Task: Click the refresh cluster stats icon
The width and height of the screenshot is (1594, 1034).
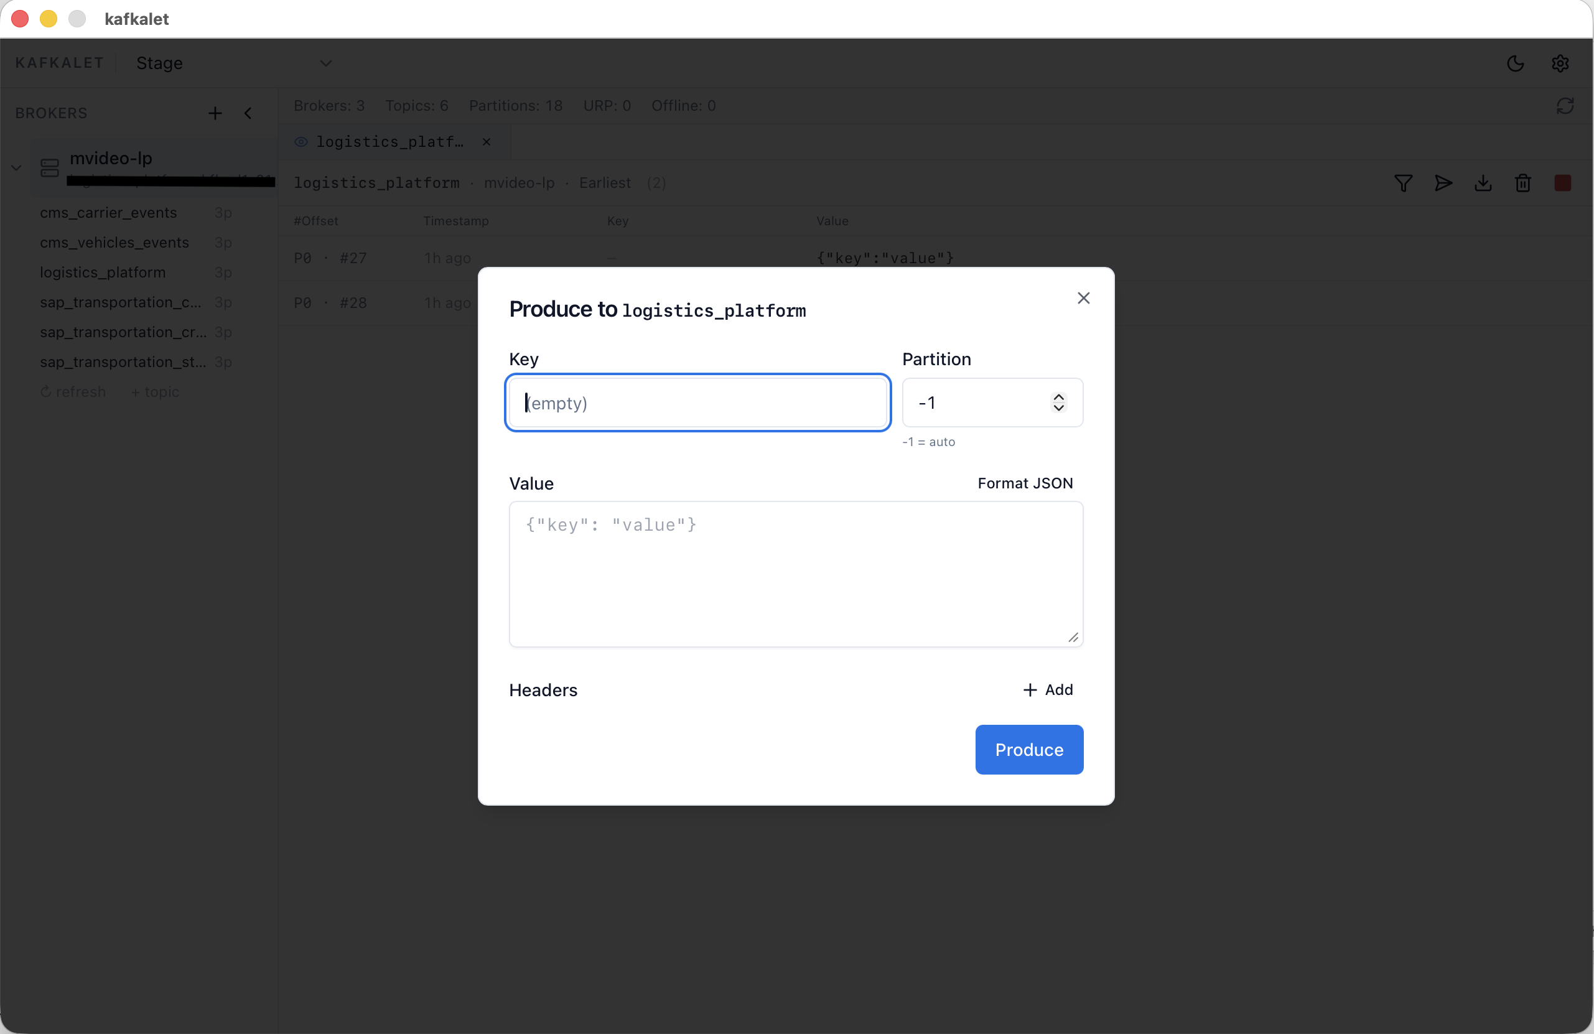Action: [1565, 106]
